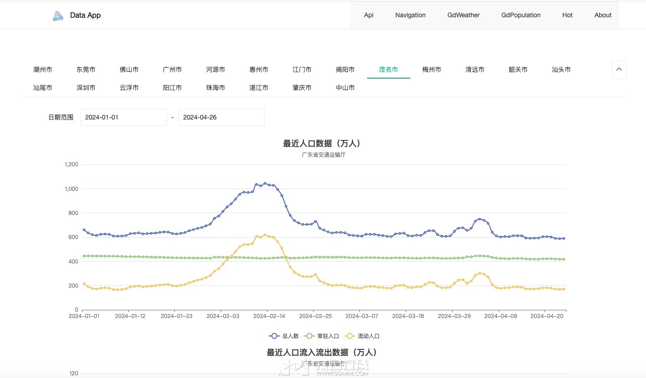
Task: Open the 云浮市 tab
Action: [x=129, y=88]
